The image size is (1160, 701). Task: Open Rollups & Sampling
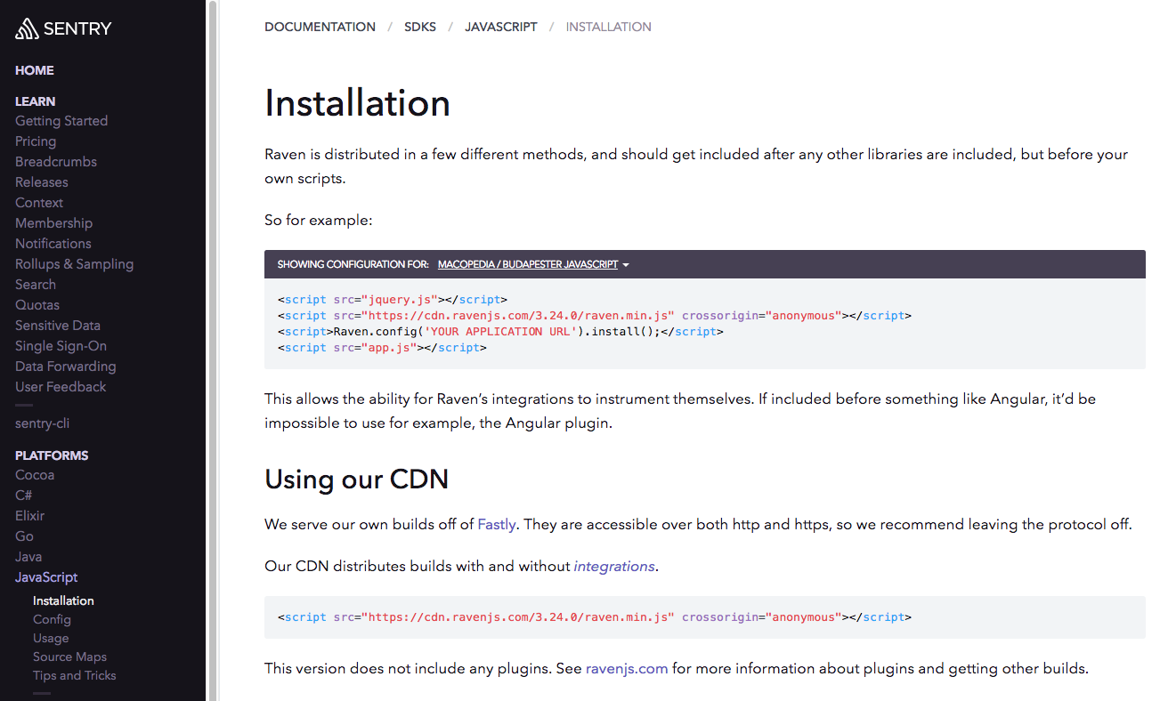coord(74,264)
